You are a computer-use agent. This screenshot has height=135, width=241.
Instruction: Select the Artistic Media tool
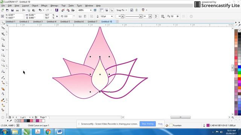[3, 50]
